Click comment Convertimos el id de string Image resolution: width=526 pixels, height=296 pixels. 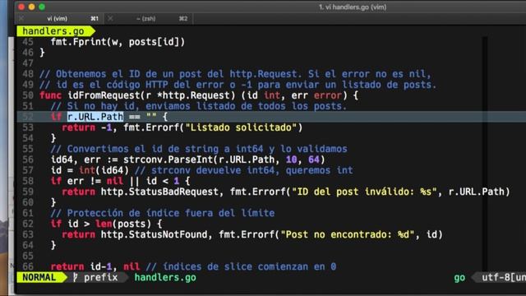[199, 149]
